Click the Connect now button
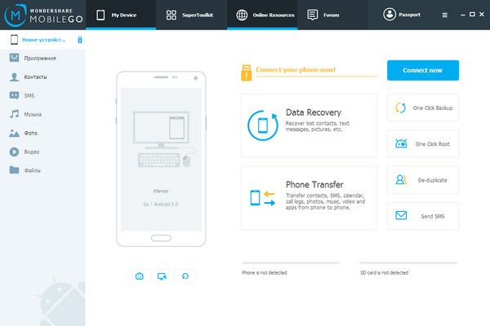The height and width of the screenshot is (326, 490). (423, 70)
